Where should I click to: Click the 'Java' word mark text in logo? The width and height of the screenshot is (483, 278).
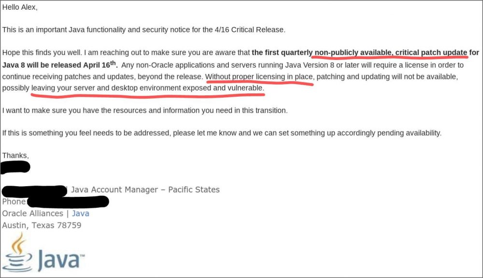click(x=61, y=260)
